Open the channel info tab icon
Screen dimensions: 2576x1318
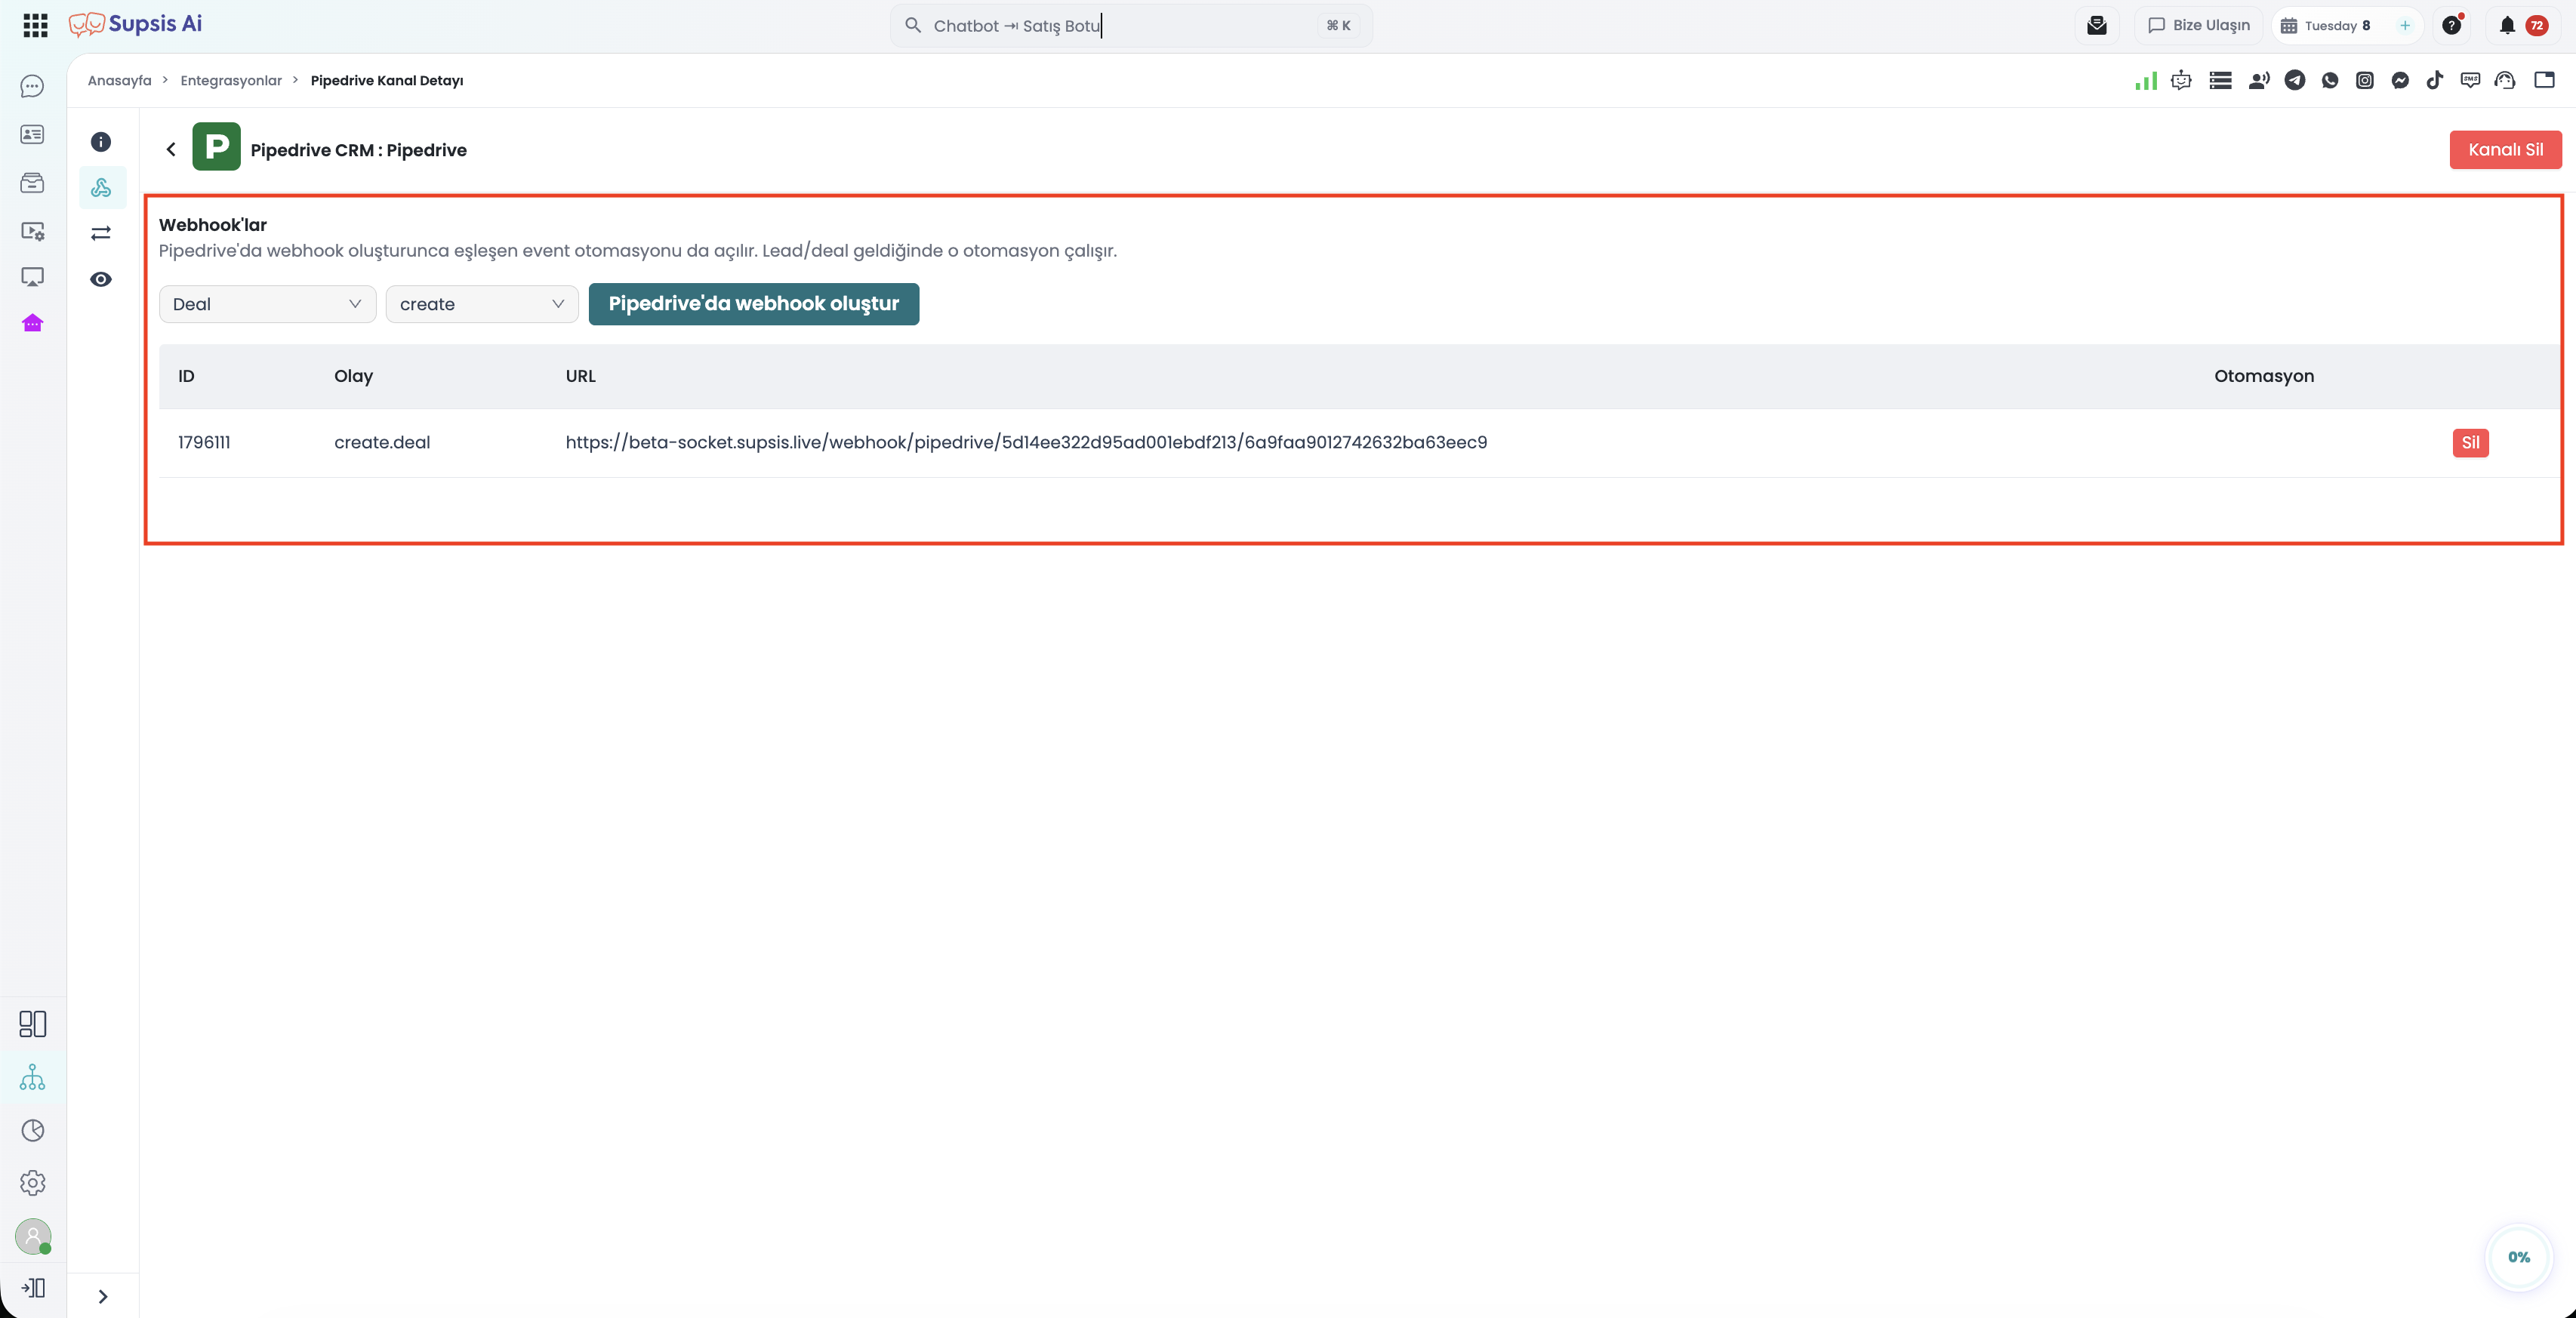pos(101,142)
